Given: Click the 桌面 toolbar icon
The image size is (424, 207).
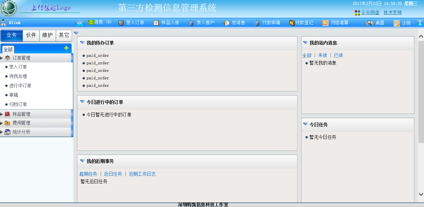Looking at the screenshot, I should (370, 23).
